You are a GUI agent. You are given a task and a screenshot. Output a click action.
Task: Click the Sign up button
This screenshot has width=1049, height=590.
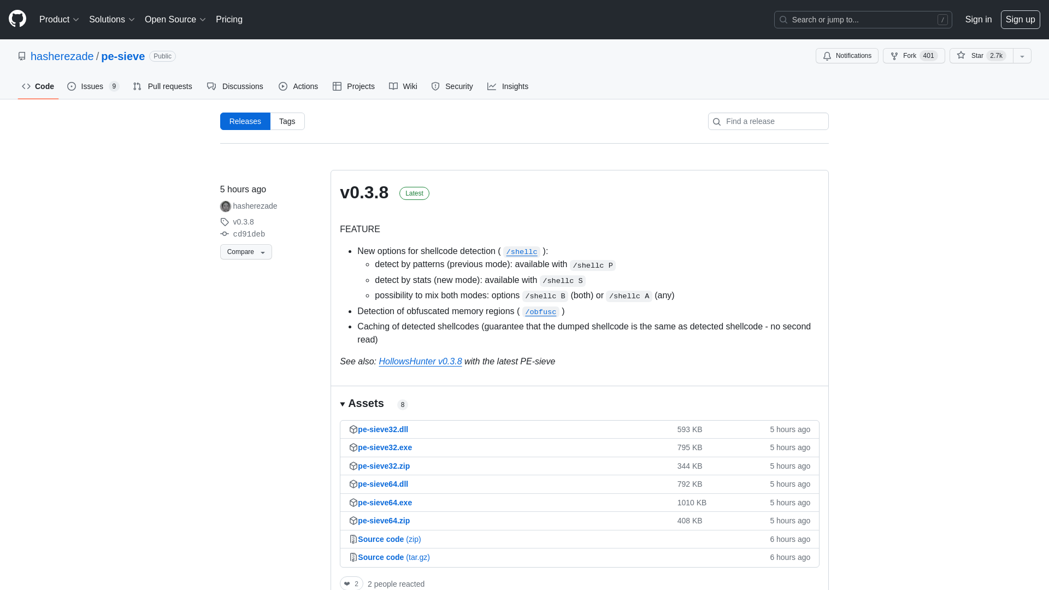[1020, 20]
